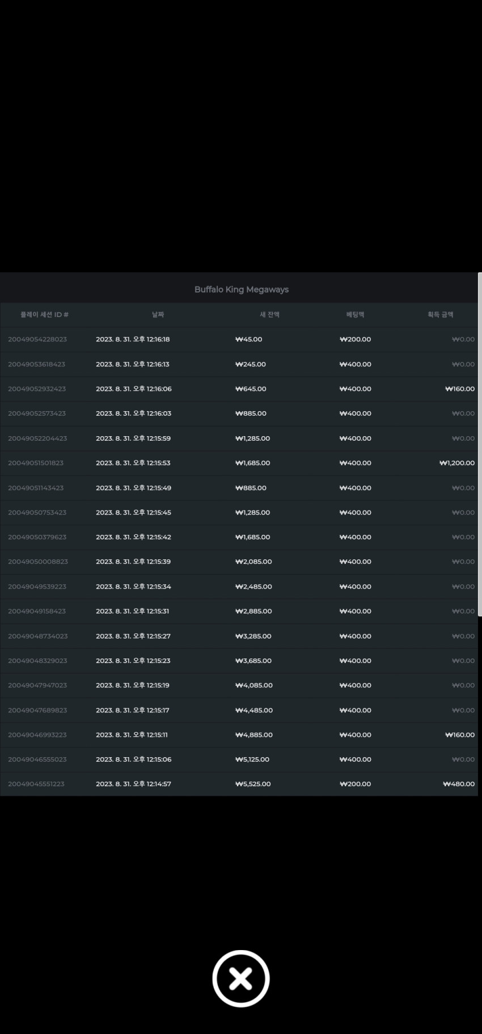Select the date cell showing 오후 12:15:34
This screenshot has height=1034, width=482.
tap(134, 586)
